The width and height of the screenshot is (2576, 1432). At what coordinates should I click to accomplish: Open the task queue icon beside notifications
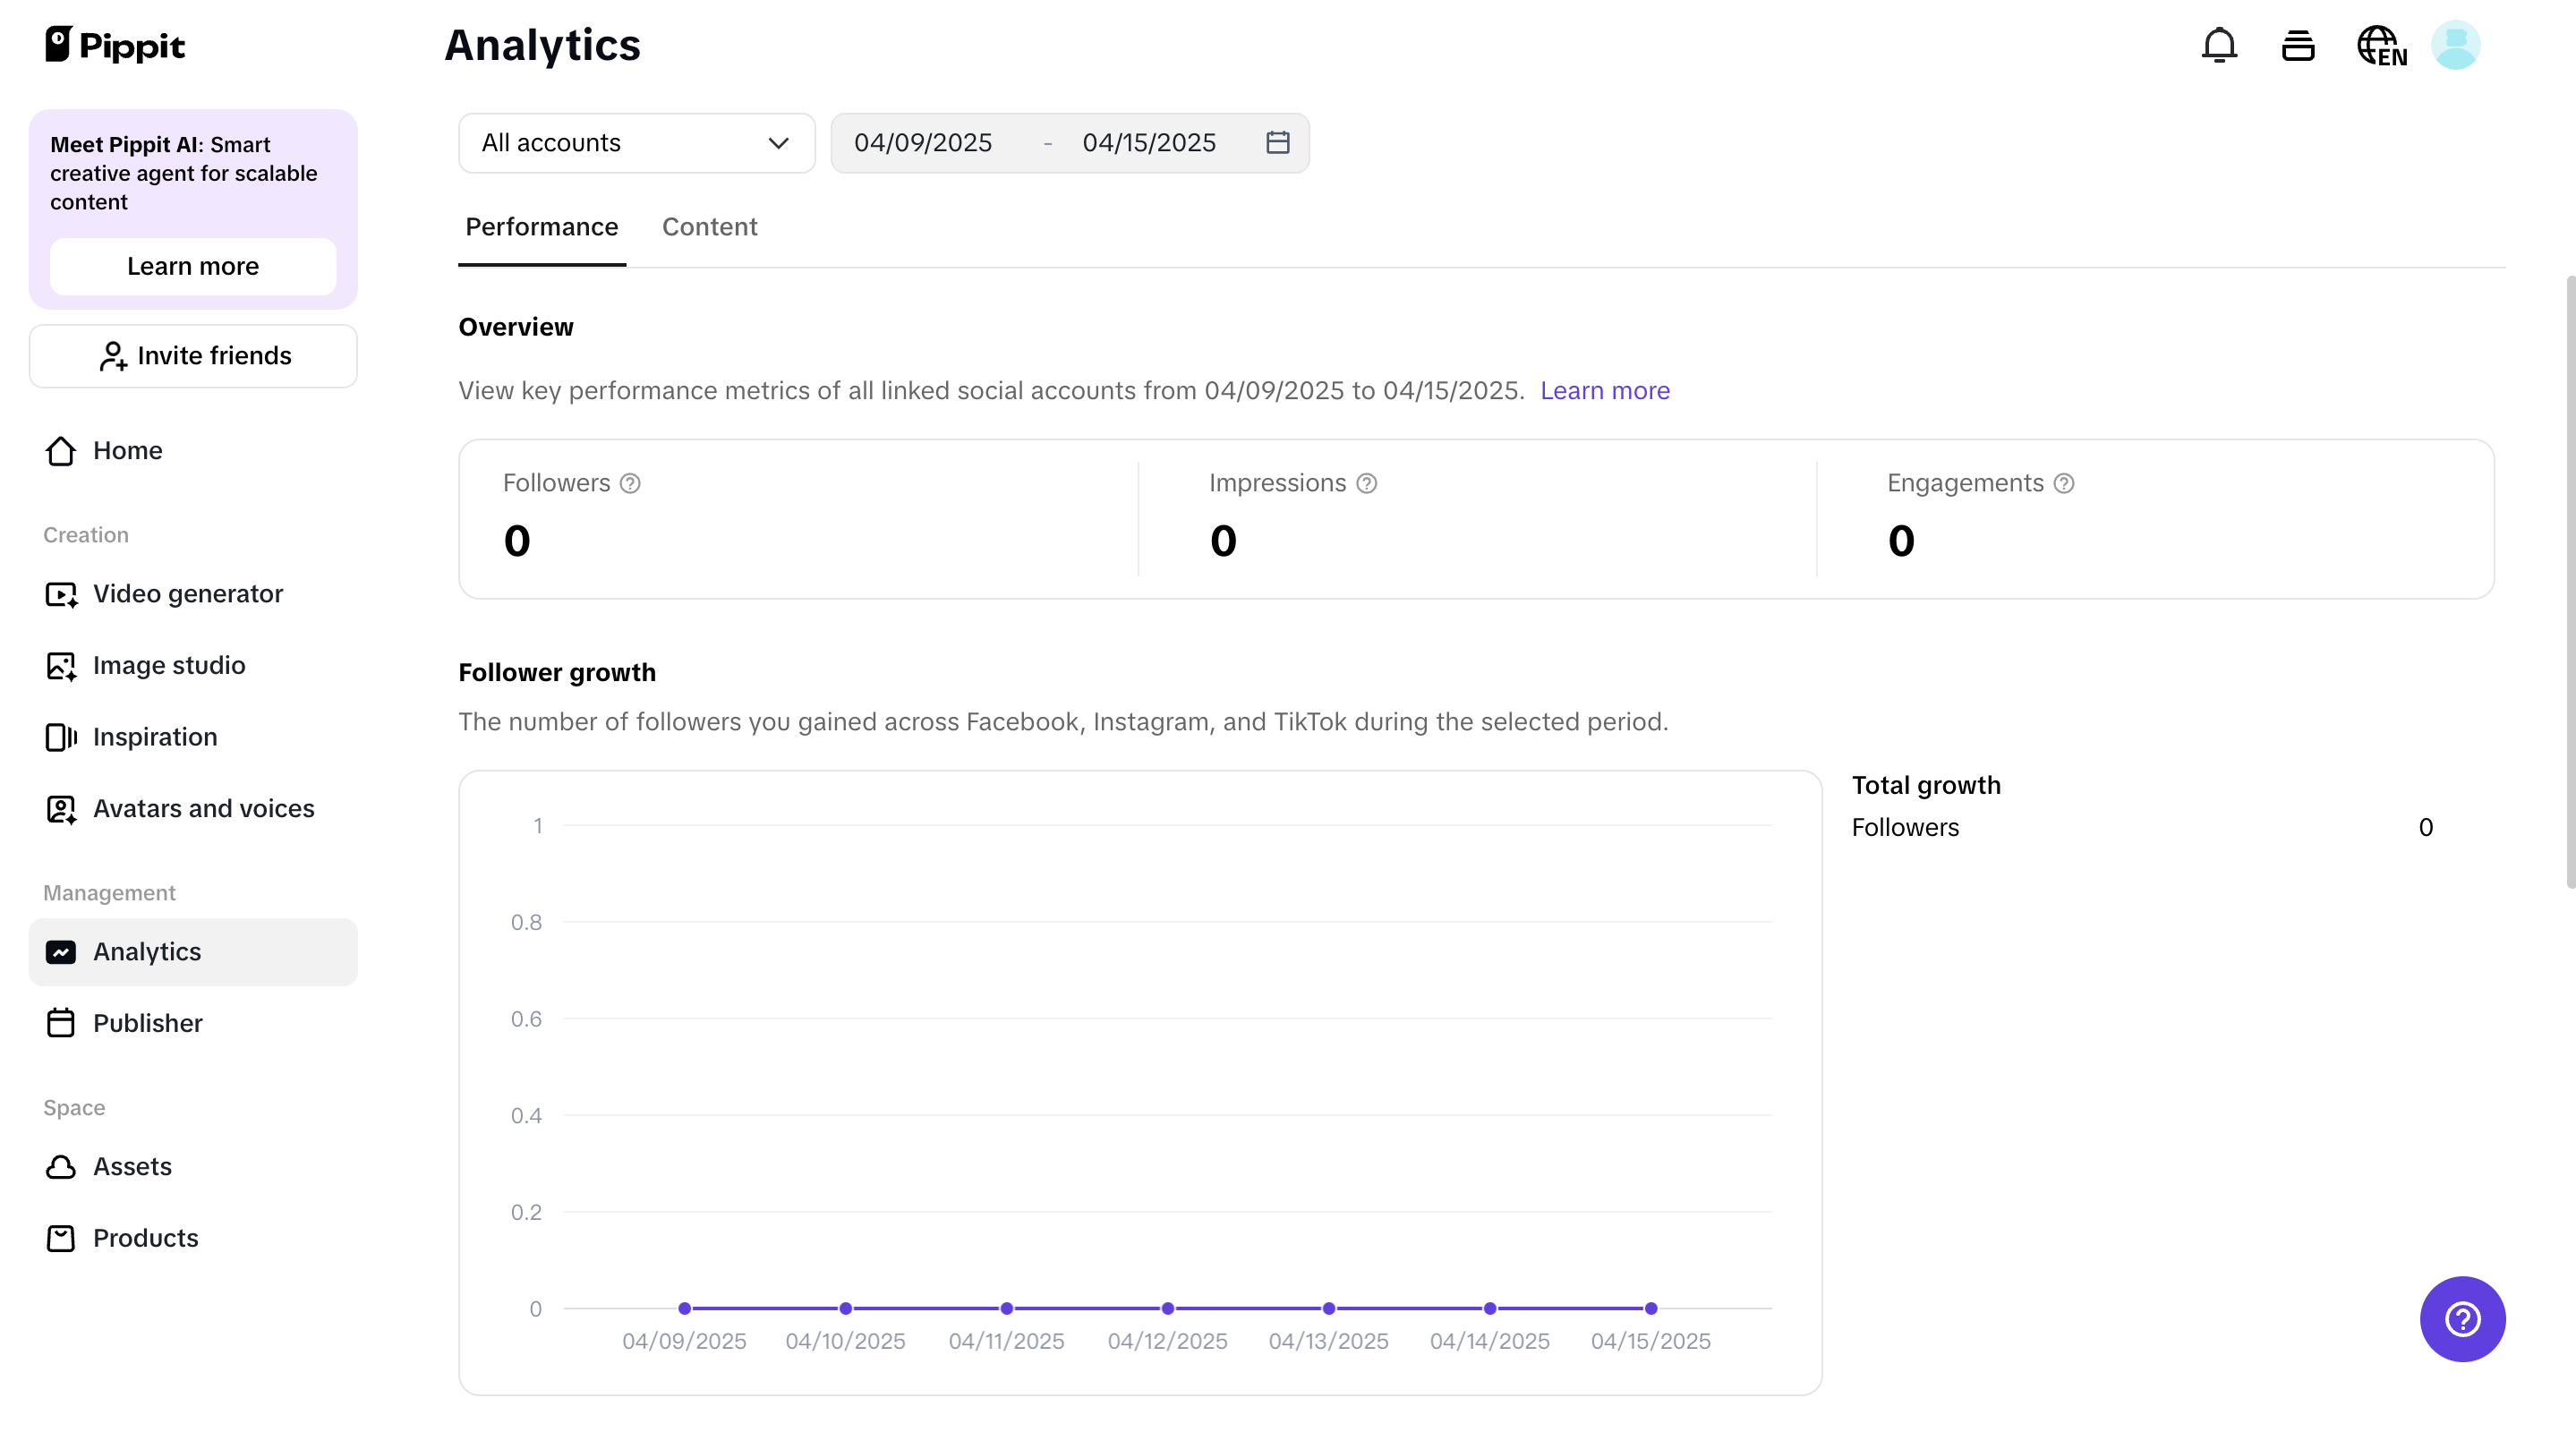pyautogui.click(x=2298, y=45)
